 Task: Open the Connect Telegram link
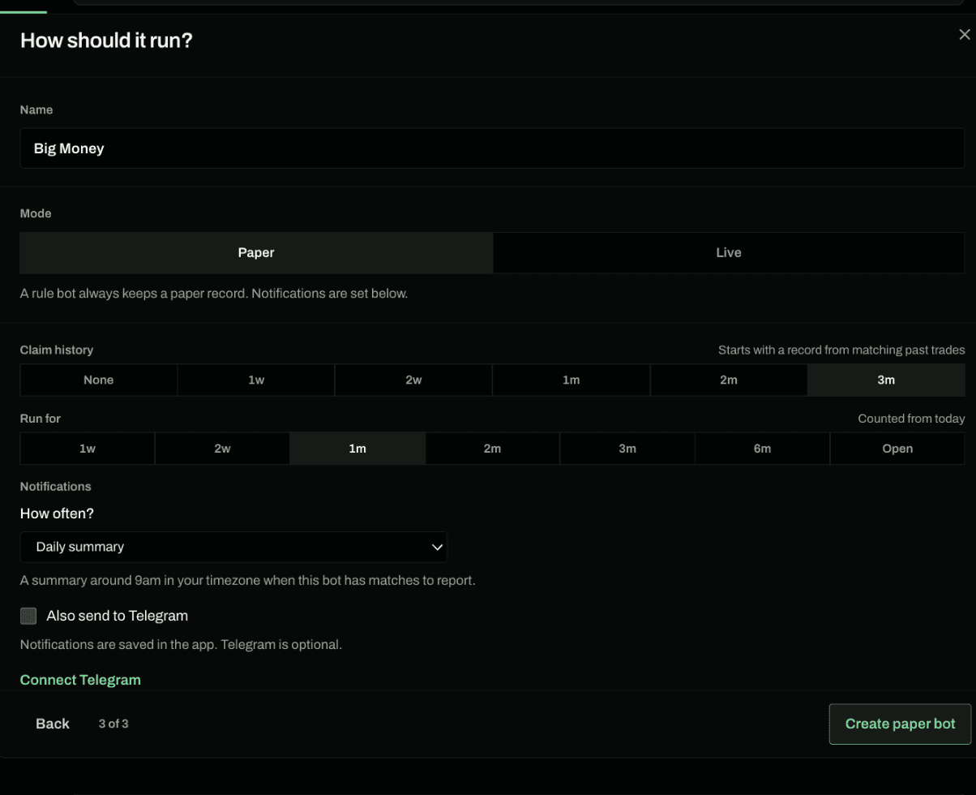click(80, 680)
